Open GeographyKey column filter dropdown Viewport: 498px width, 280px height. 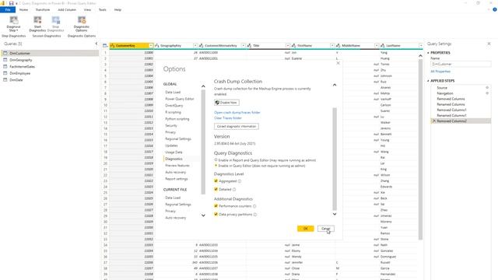pyautogui.click(x=195, y=46)
